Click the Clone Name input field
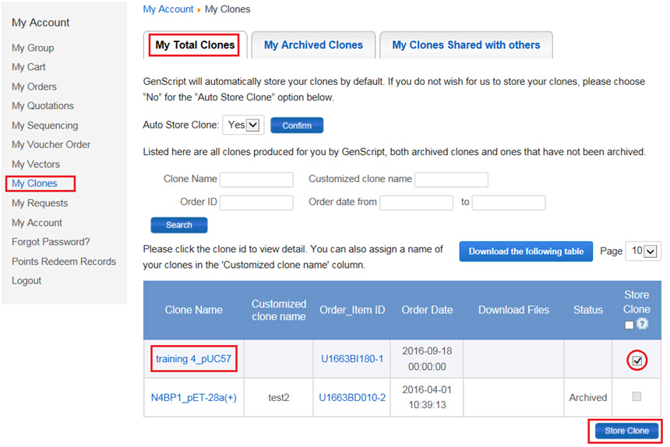670x447 pixels. 256,180
